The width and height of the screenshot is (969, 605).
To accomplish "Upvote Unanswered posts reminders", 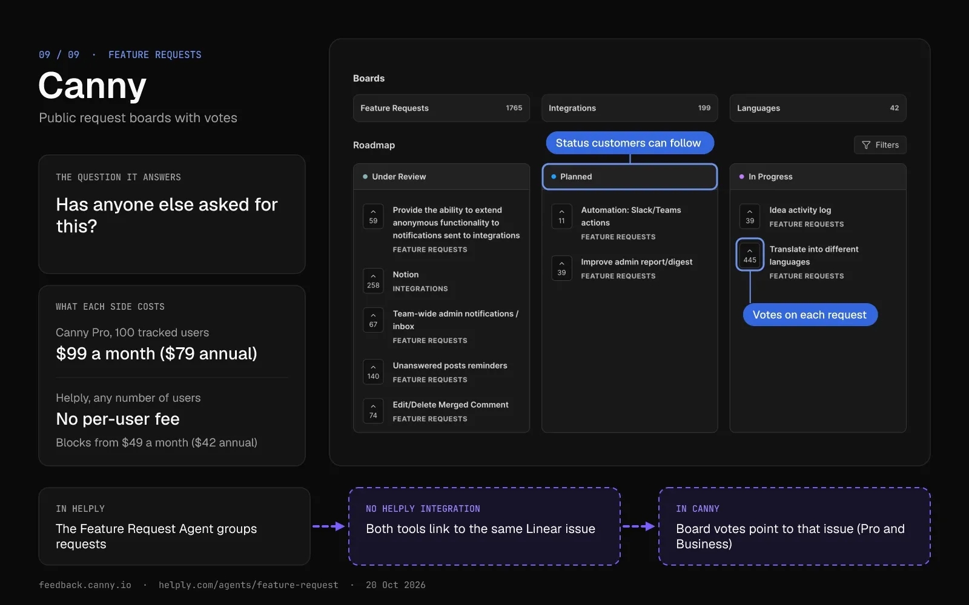I will 373,371.
